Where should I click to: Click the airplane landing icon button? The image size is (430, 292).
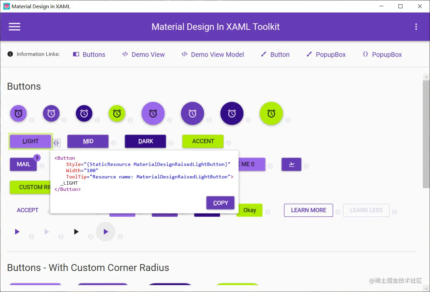click(x=291, y=164)
